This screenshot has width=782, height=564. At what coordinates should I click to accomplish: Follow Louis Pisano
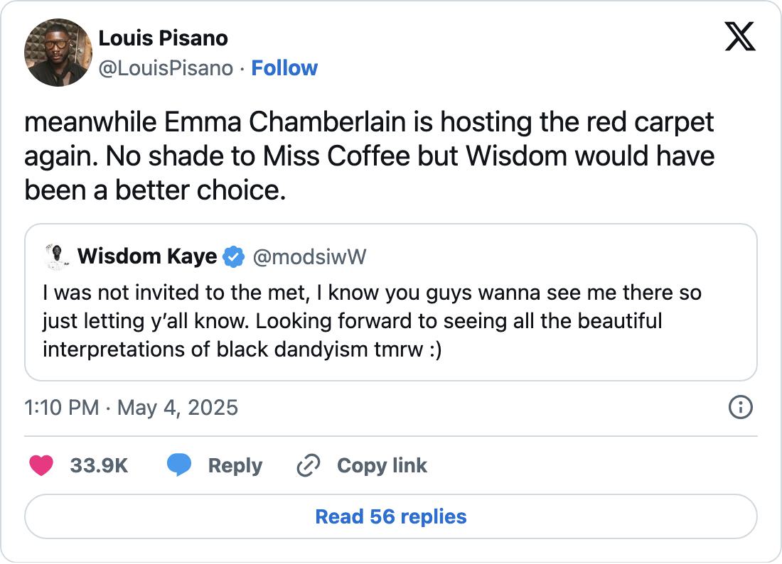[x=284, y=68]
